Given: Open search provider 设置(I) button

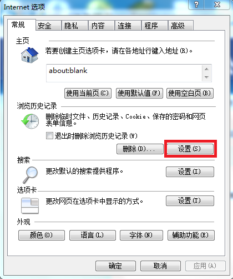Looking at the screenshot, I should click(190, 172).
